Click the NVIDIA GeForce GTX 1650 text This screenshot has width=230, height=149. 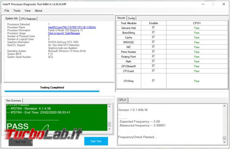tap(63, 42)
